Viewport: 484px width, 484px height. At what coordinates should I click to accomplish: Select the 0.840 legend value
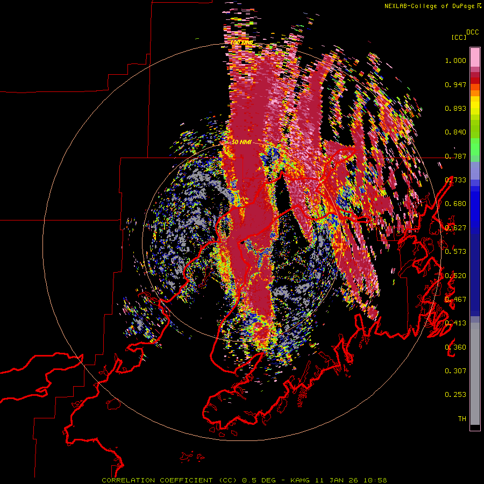pos(455,132)
